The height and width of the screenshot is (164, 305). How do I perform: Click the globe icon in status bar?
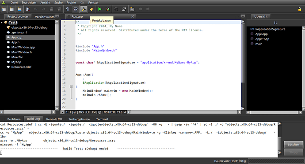coord(99,112)
